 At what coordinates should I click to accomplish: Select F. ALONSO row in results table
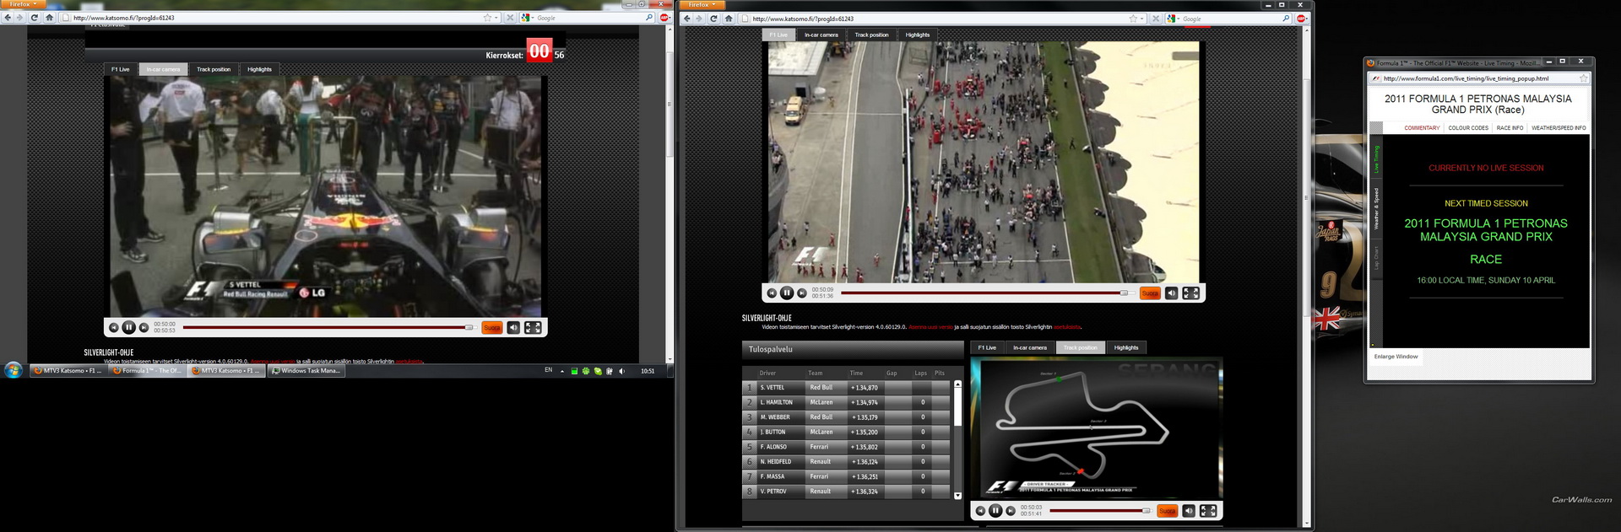pyautogui.click(x=847, y=447)
